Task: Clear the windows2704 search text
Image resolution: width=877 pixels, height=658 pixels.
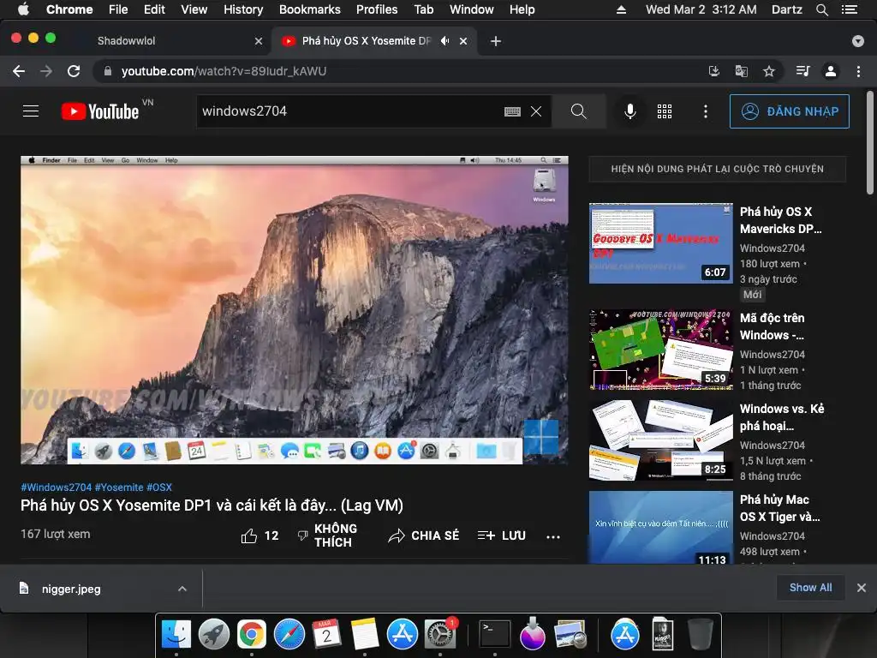Action: 536,111
